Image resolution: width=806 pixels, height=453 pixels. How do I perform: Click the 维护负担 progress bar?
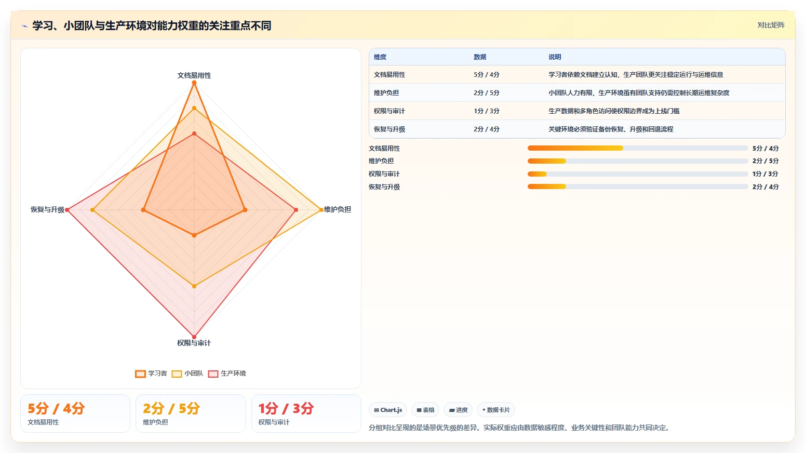coord(638,161)
